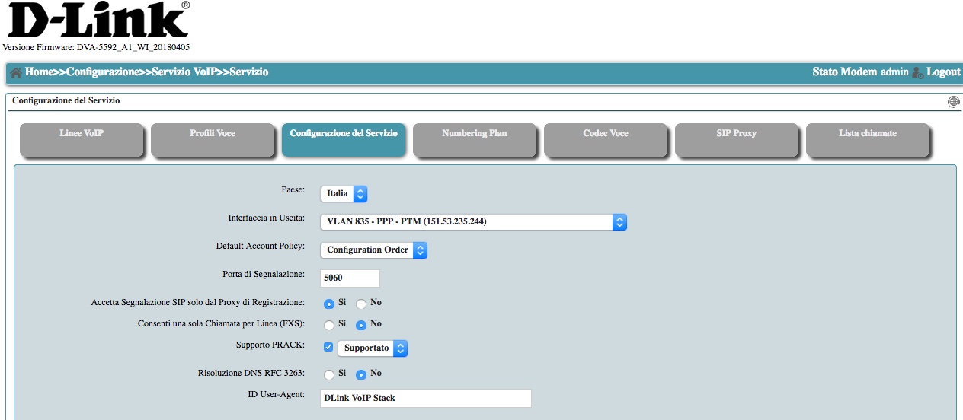Open the Supporto PRACK Supportato dropdown
This screenshot has height=420, width=963.
click(x=373, y=348)
